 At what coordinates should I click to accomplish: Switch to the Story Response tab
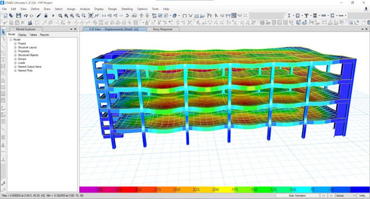[163, 29]
